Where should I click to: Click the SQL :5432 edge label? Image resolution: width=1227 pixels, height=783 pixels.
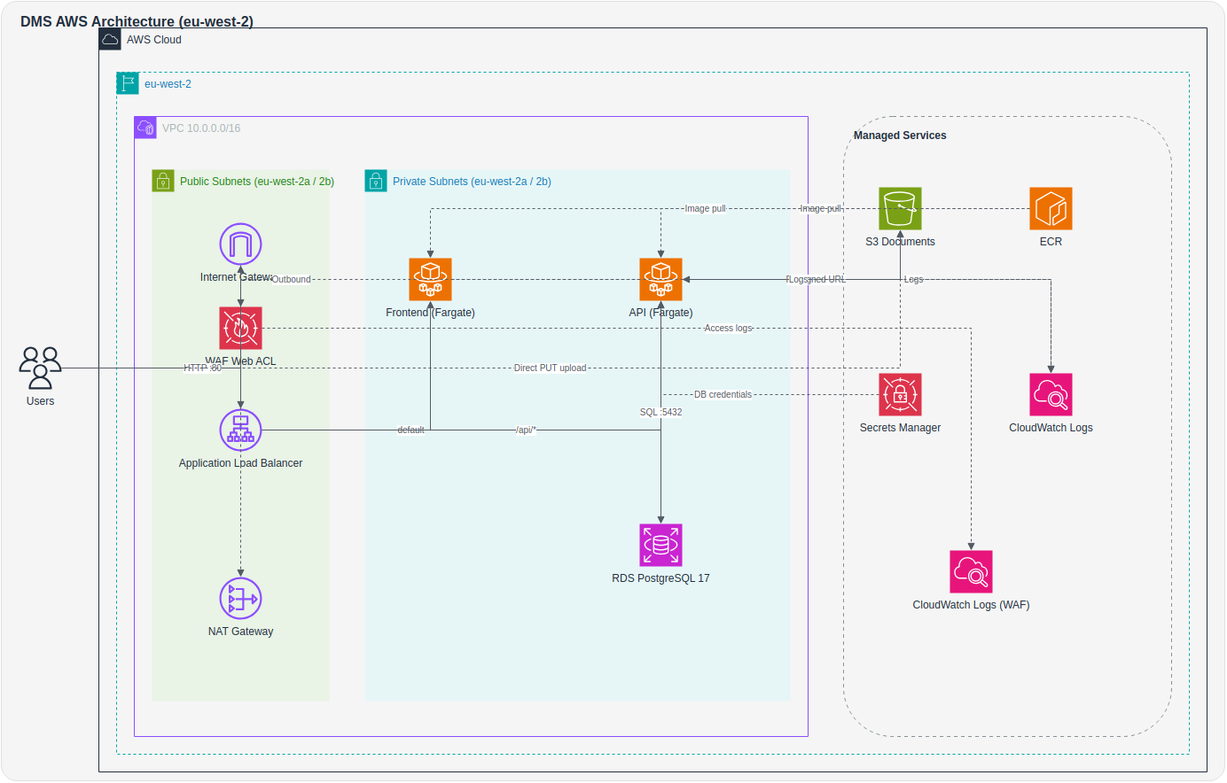pos(661,412)
